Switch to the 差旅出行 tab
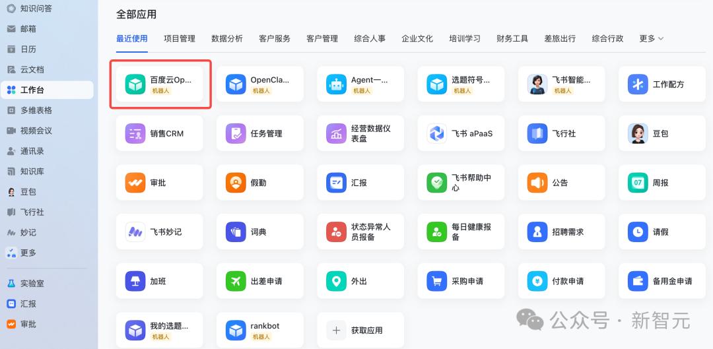The image size is (713, 349). [560, 39]
